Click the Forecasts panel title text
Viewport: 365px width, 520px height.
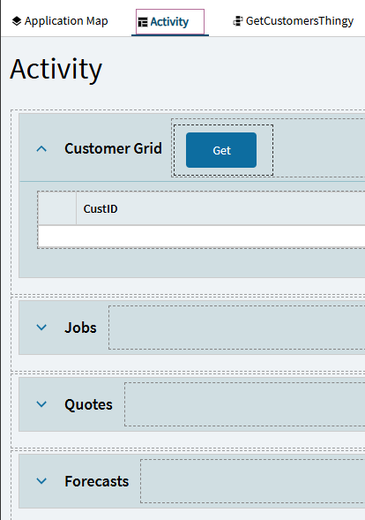[x=97, y=481]
